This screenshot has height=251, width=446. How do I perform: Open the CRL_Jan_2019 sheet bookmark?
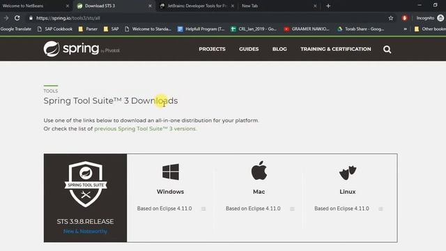(254, 29)
